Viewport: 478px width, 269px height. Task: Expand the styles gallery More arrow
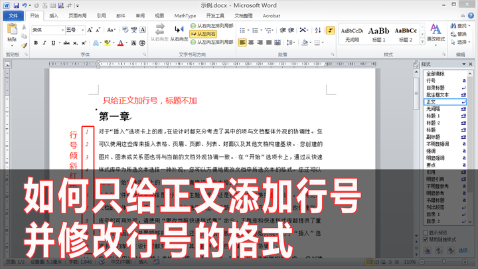point(422,41)
